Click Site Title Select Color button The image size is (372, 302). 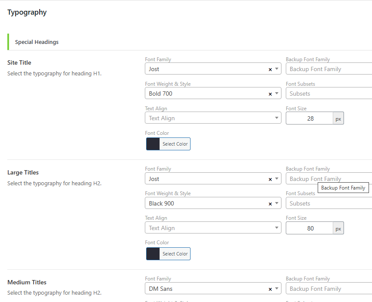(x=175, y=144)
